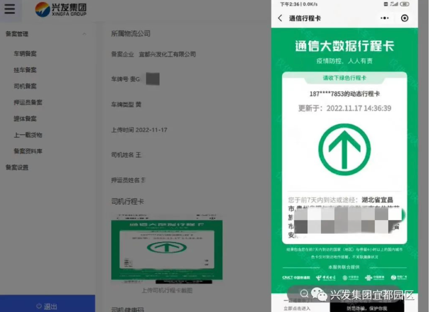Screen dimensions: 429x312
Task: Click the 退出 logout button
Action: (x=47, y=306)
